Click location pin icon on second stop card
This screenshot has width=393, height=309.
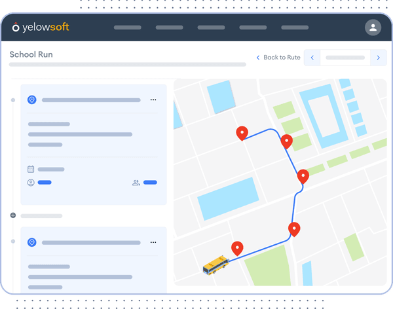click(32, 242)
